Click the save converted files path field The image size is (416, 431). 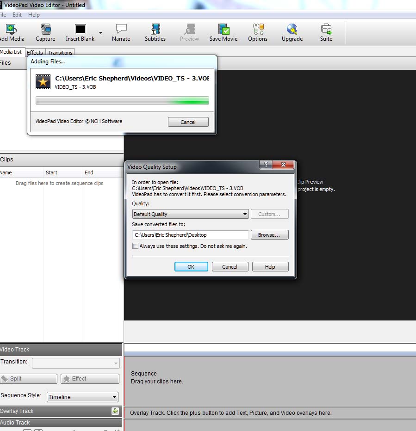click(190, 235)
